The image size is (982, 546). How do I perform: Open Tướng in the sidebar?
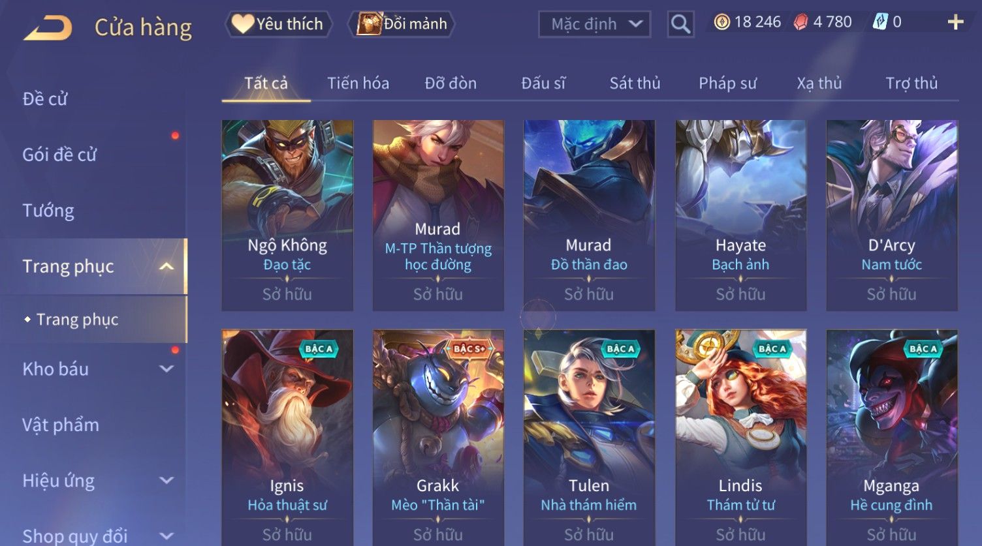[48, 211]
